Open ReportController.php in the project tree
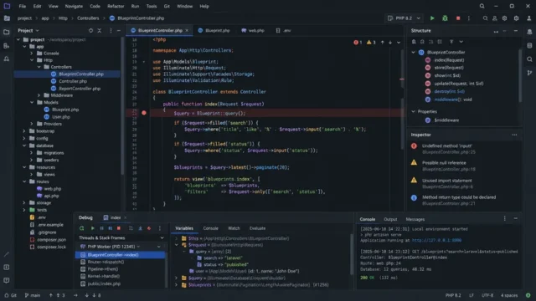 80,89
